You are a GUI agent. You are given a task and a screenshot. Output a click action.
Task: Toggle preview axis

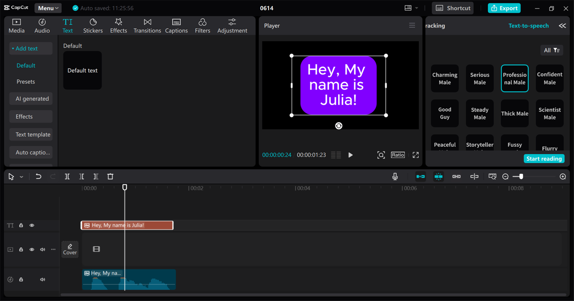click(x=474, y=176)
